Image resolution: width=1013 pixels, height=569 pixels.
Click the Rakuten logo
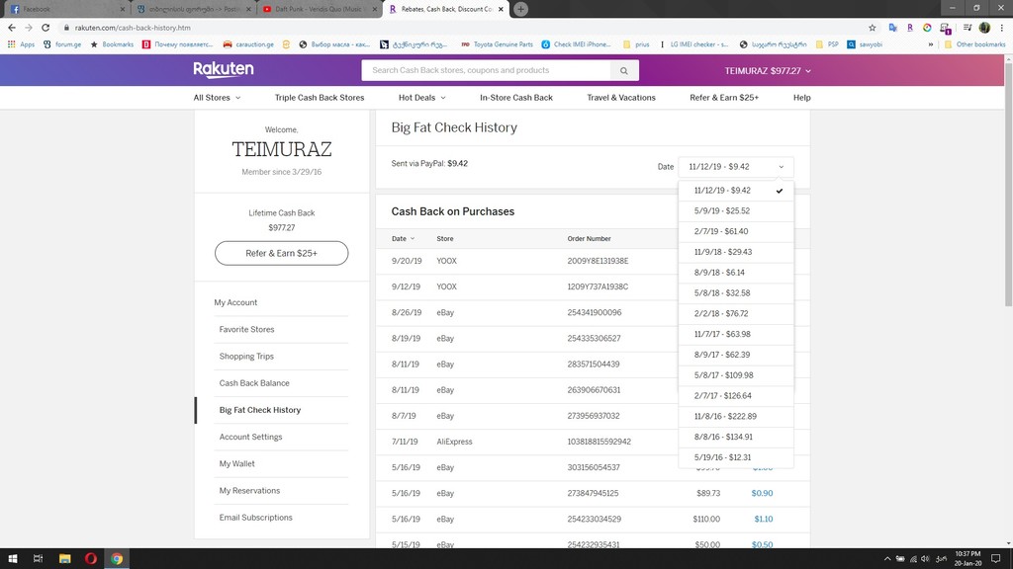[223, 70]
